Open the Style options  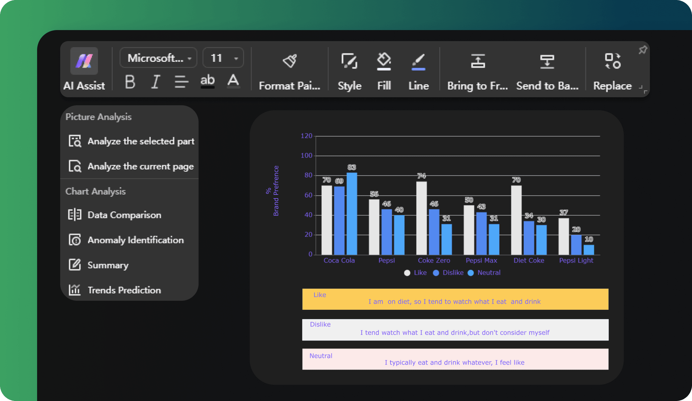click(349, 72)
